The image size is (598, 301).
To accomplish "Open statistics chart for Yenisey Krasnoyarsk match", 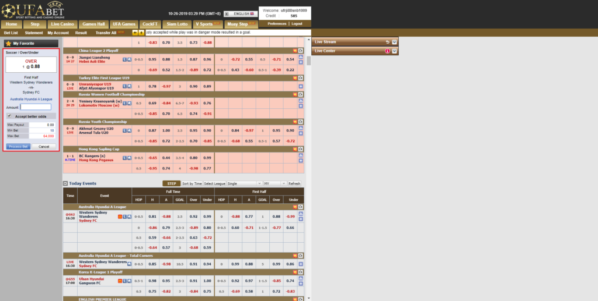I will click(301, 101).
